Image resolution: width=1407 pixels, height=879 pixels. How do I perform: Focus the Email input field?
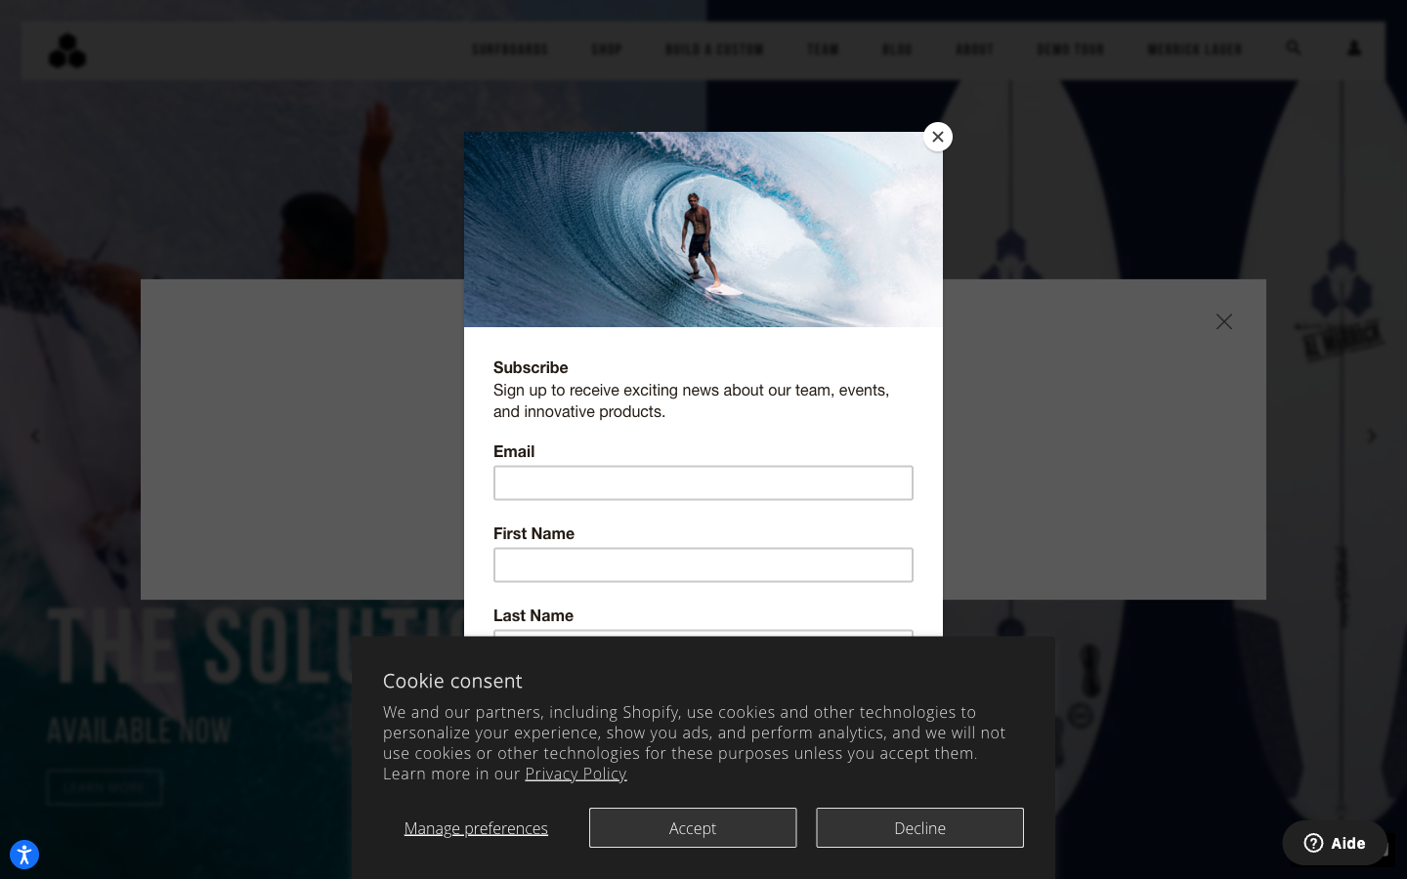[x=703, y=482]
